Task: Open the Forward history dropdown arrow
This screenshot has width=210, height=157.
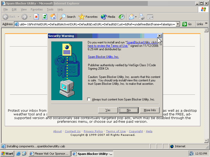Action: click(x=30, y=17)
